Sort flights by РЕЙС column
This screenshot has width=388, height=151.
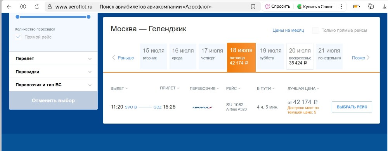click(x=233, y=88)
